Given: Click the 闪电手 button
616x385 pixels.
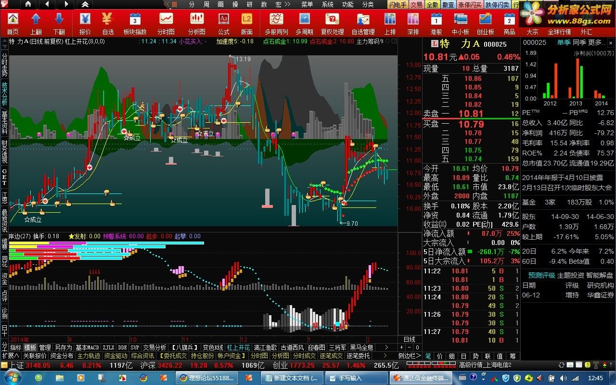Looking at the screenshot, I should click(398, 4).
